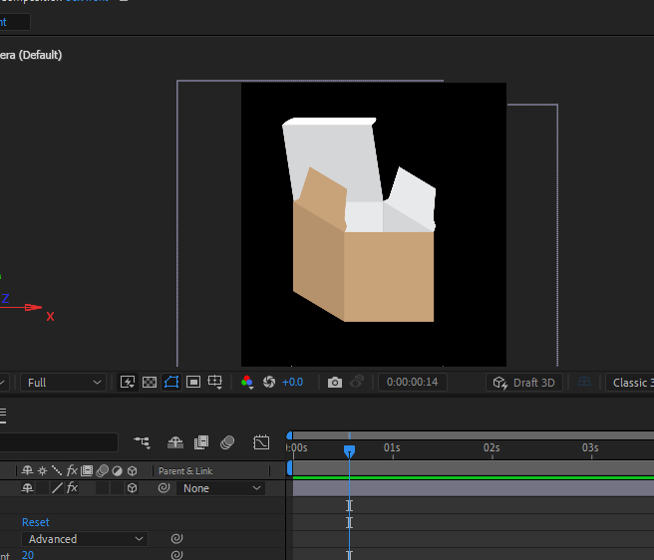Screen dimensions: 654x560
Task: Click the blue value 20
Action: [28, 555]
